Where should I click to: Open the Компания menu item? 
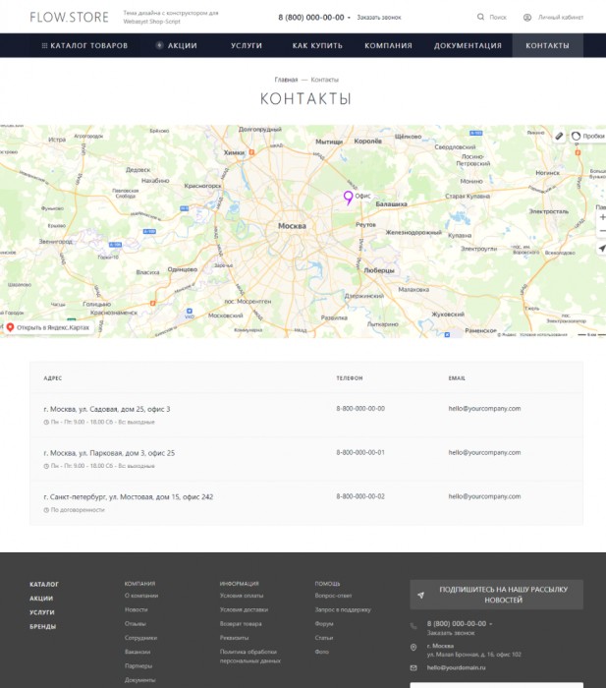(389, 45)
